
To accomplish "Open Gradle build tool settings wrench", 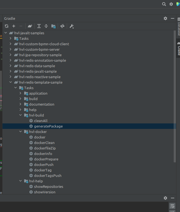I will click(x=71, y=26).
